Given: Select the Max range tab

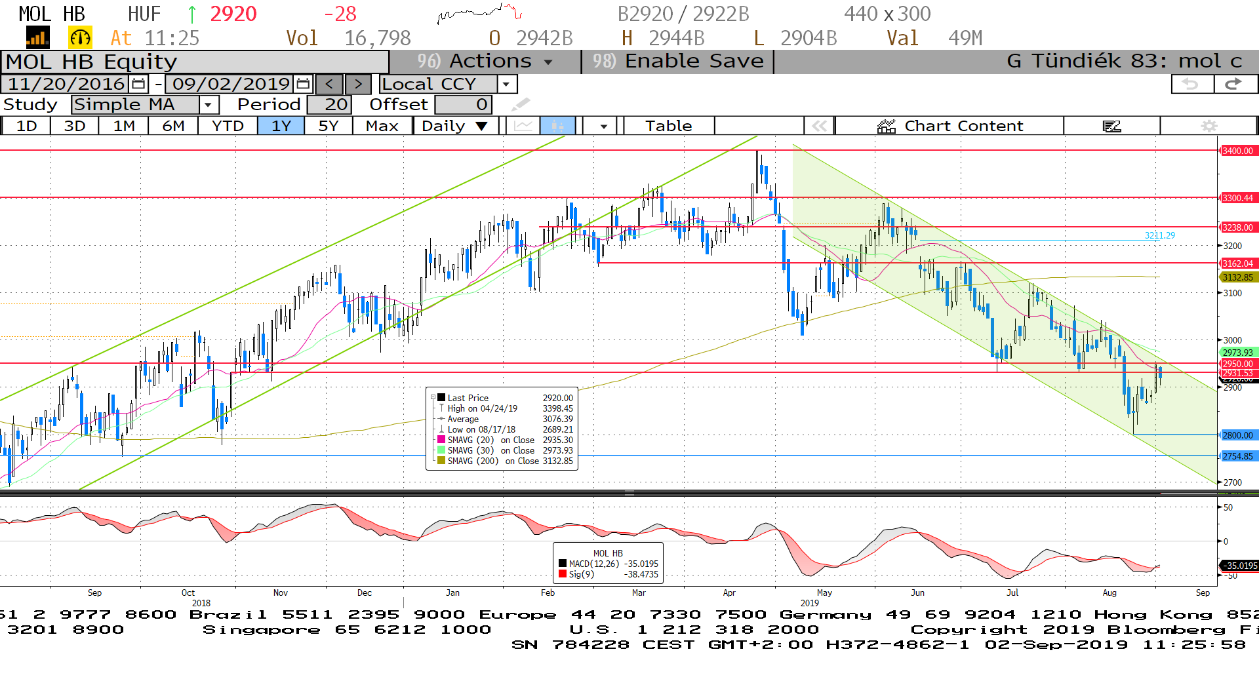Looking at the screenshot, I should (x=382, y=126).
